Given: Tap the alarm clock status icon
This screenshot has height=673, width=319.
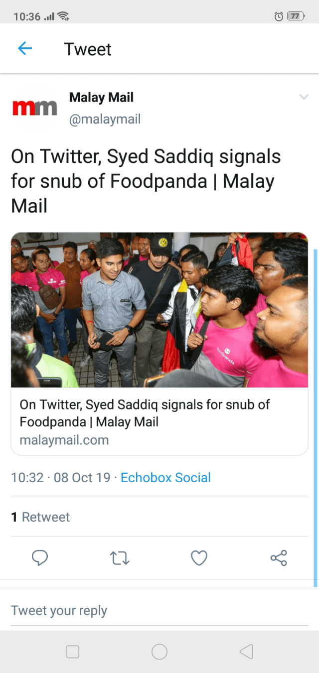Looking at the screenshot, I should 279,16.
